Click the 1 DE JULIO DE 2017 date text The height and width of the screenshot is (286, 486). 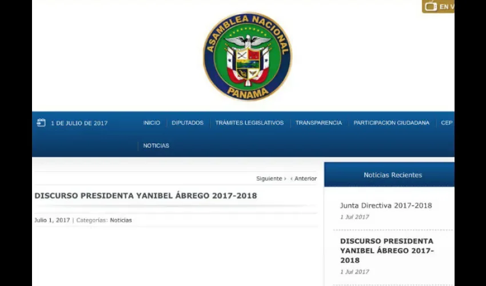[x=79, y=123]
